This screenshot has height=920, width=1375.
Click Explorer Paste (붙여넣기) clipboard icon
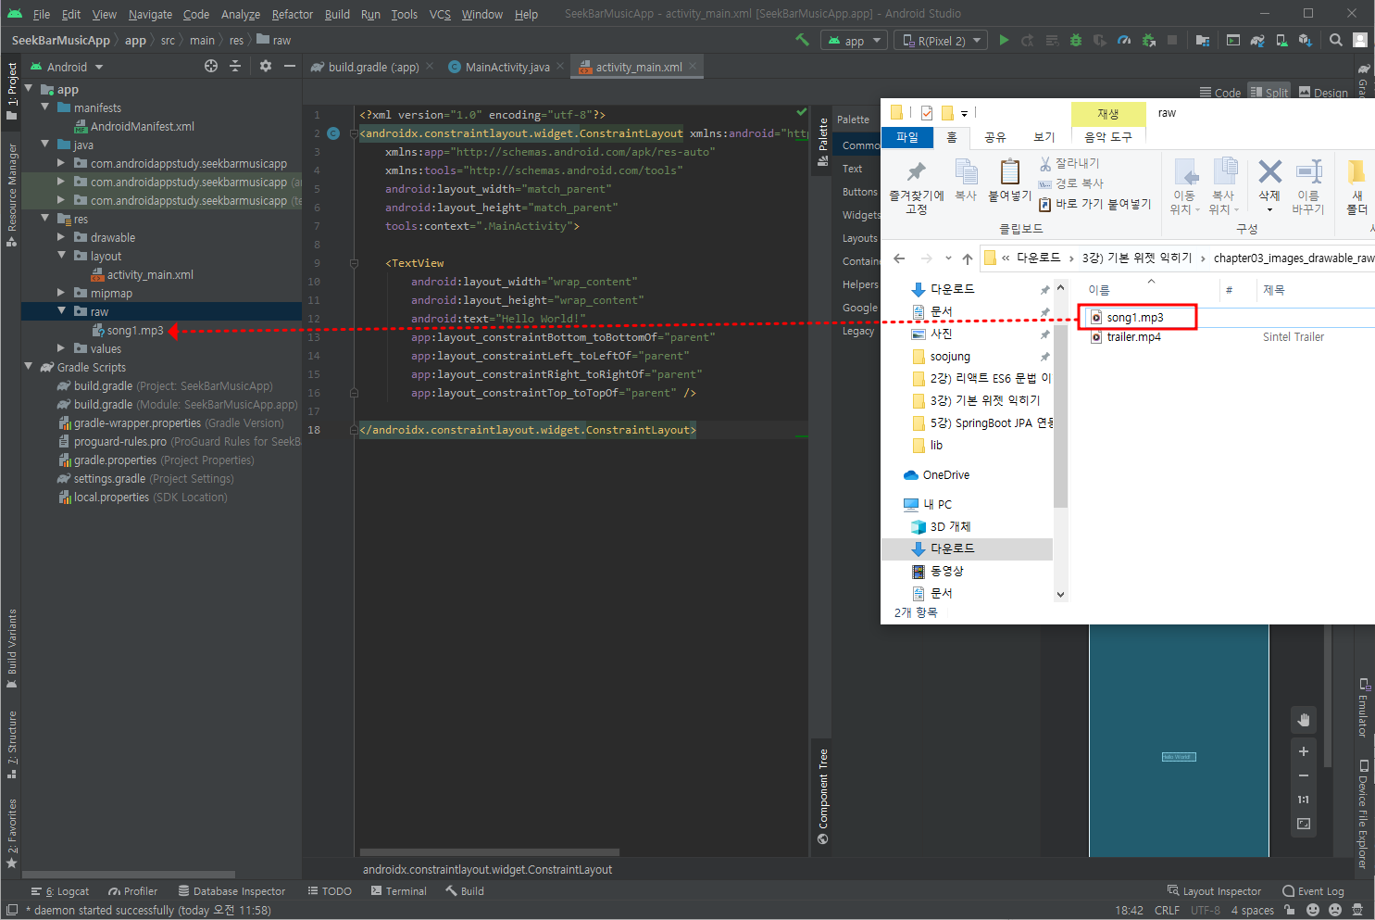pyautogui.click(x=1009, y=180)
